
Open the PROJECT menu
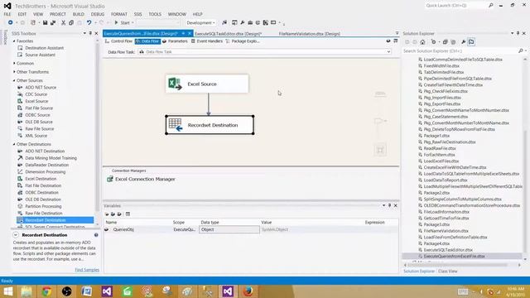coord(58,14)
